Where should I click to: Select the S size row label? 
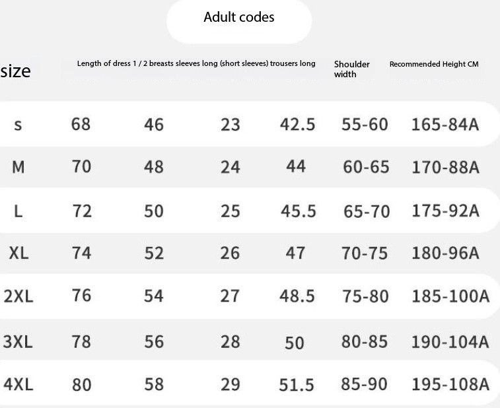coord(18,124)
